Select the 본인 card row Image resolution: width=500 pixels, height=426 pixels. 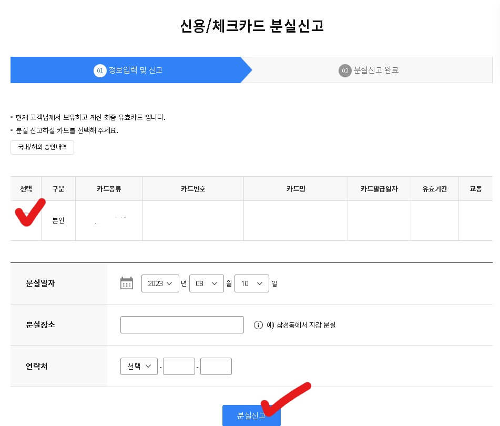[58, 220]
